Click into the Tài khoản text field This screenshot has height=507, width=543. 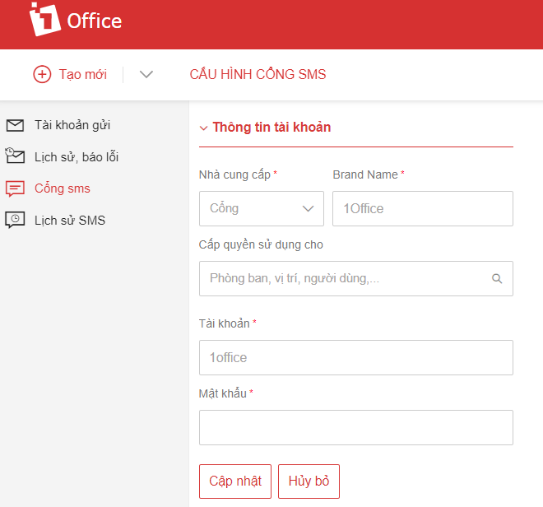[x=356, y=358]
